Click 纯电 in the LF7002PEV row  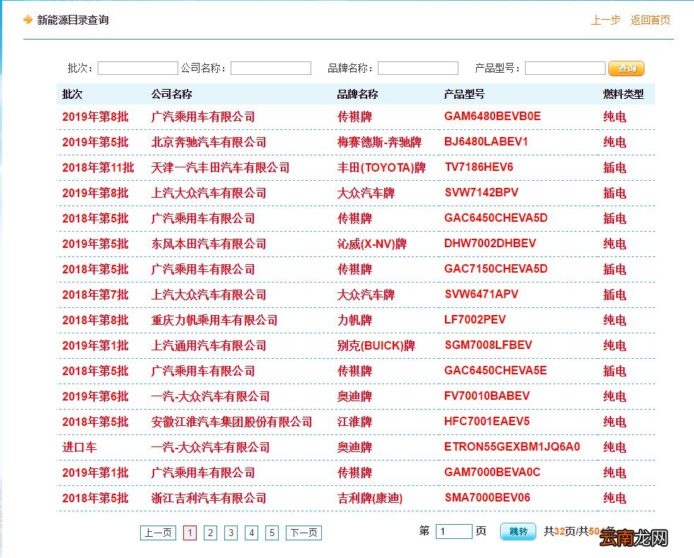click(615, 320)
